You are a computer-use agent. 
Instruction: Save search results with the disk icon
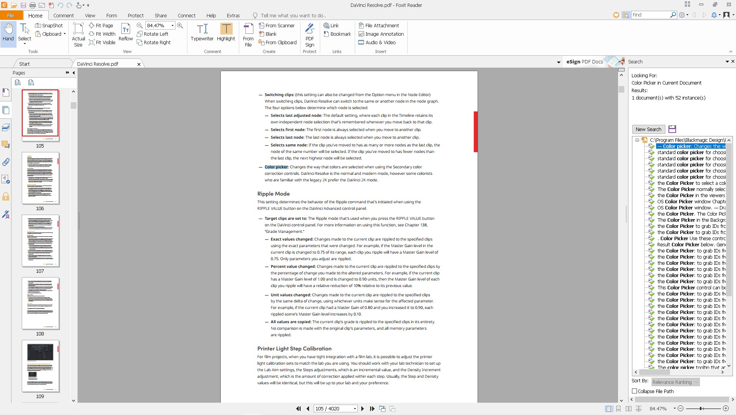tap(672, 129)
